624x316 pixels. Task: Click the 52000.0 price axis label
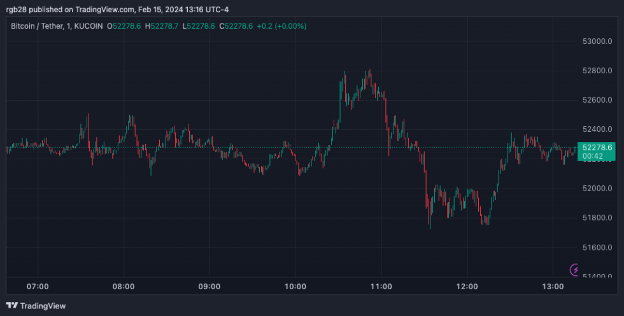click(597, 188)
